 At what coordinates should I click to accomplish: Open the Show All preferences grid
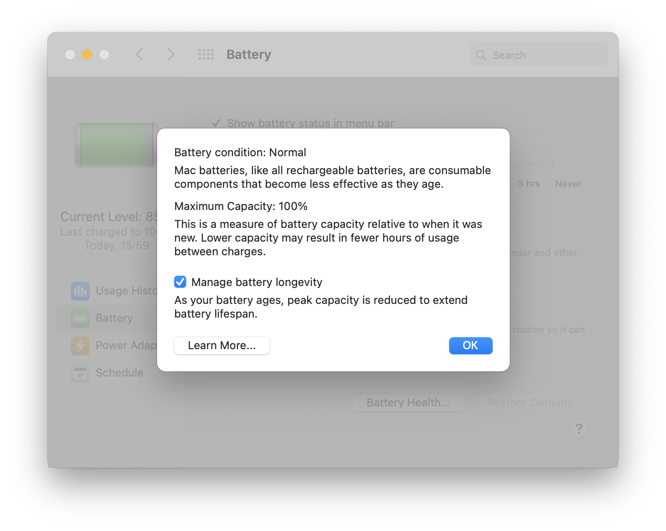[206, 55]
